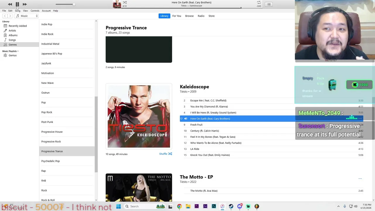Pause the current song

17,4
